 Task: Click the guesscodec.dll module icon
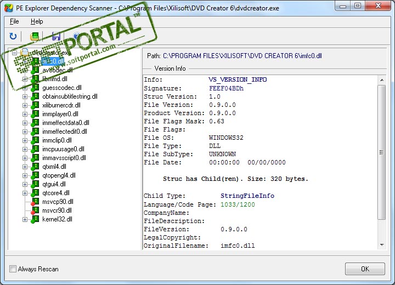tap(35, 88)
